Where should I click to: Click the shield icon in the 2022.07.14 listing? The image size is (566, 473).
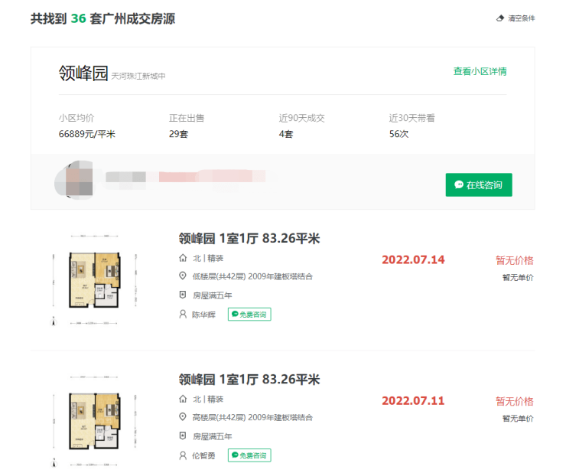pyautogui.click(x=182, y=295)
